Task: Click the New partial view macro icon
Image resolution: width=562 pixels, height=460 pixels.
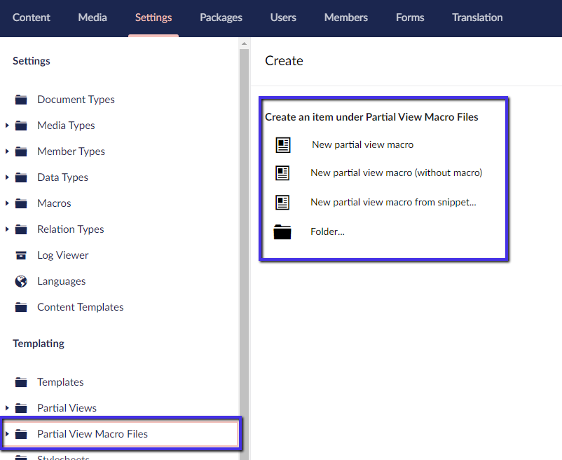Action: click(x=282, y=145)
